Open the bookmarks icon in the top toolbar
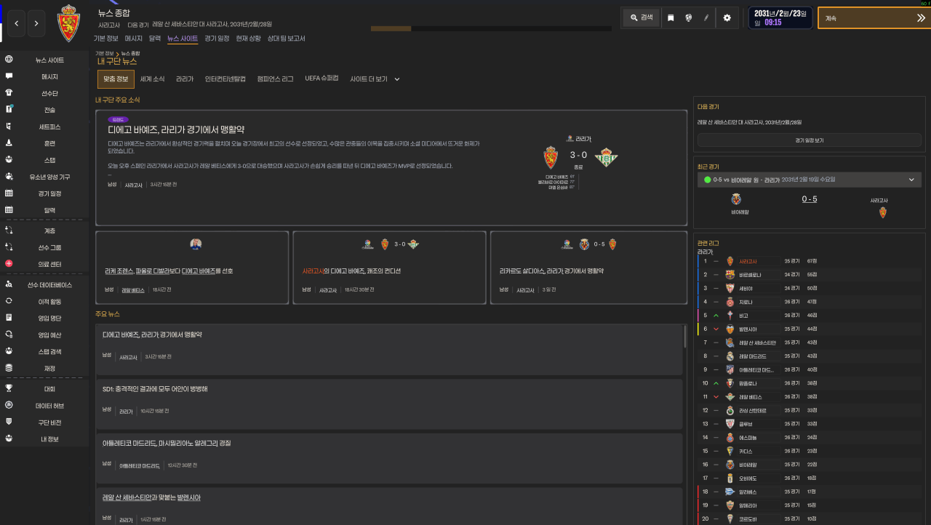This screenshot has width=931, height=525. tap(671, 17)
